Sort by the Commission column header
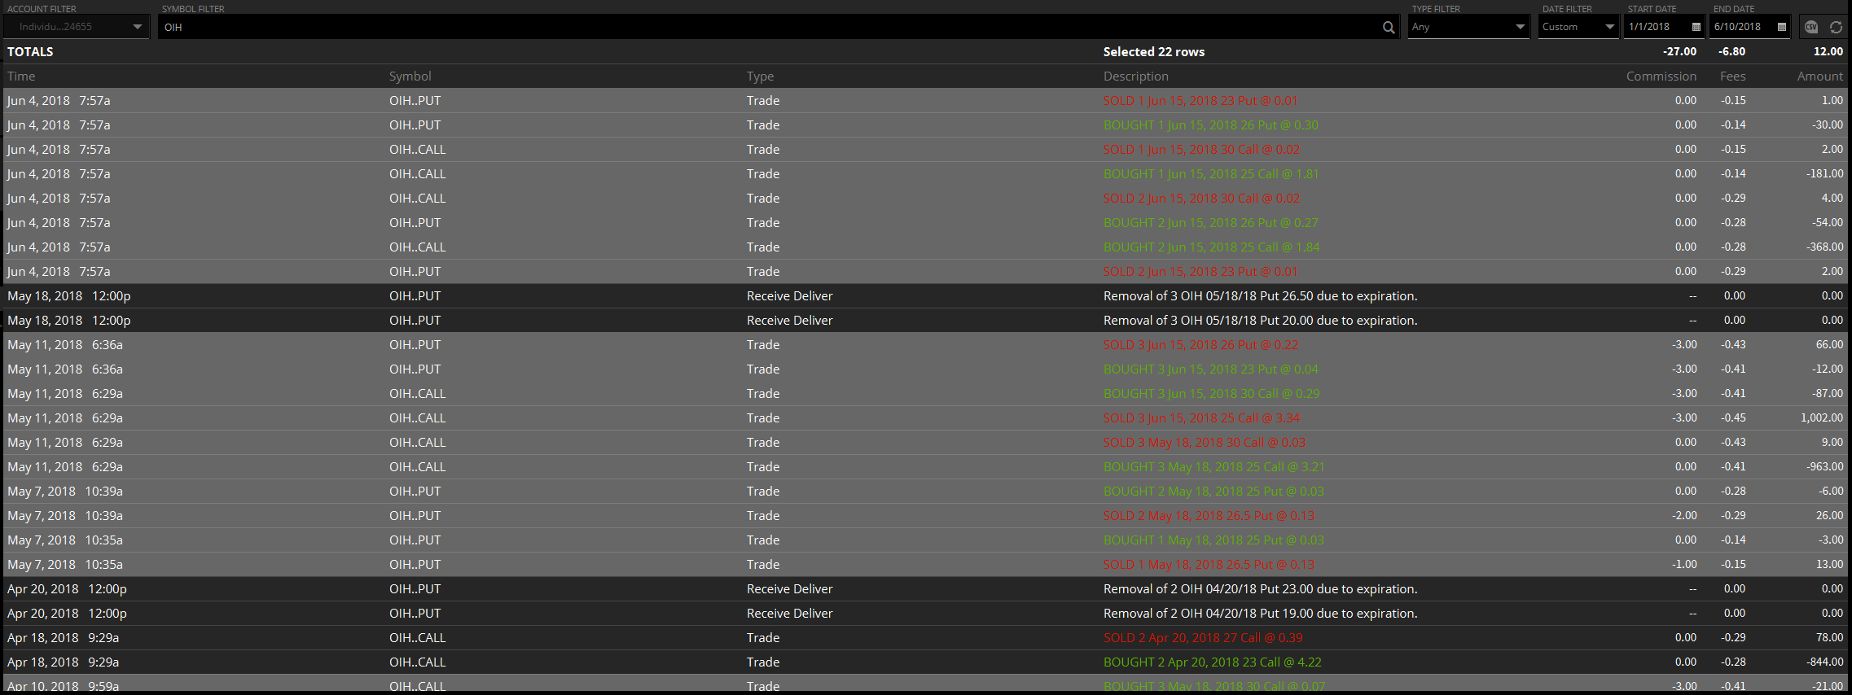This screenshot has width=1852, height=695. [x=1661, y=76]
